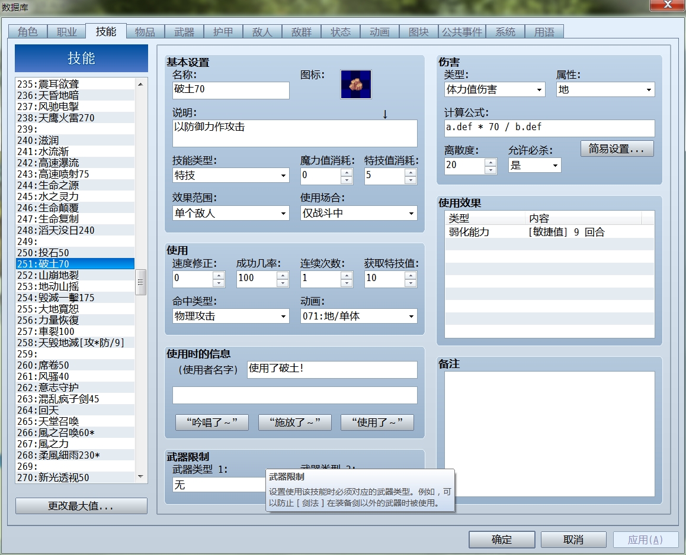Decrease the 特技值消耗 value with the down arrow
Image resolution: width=686 pixels, height=555 pixels.
411,180
